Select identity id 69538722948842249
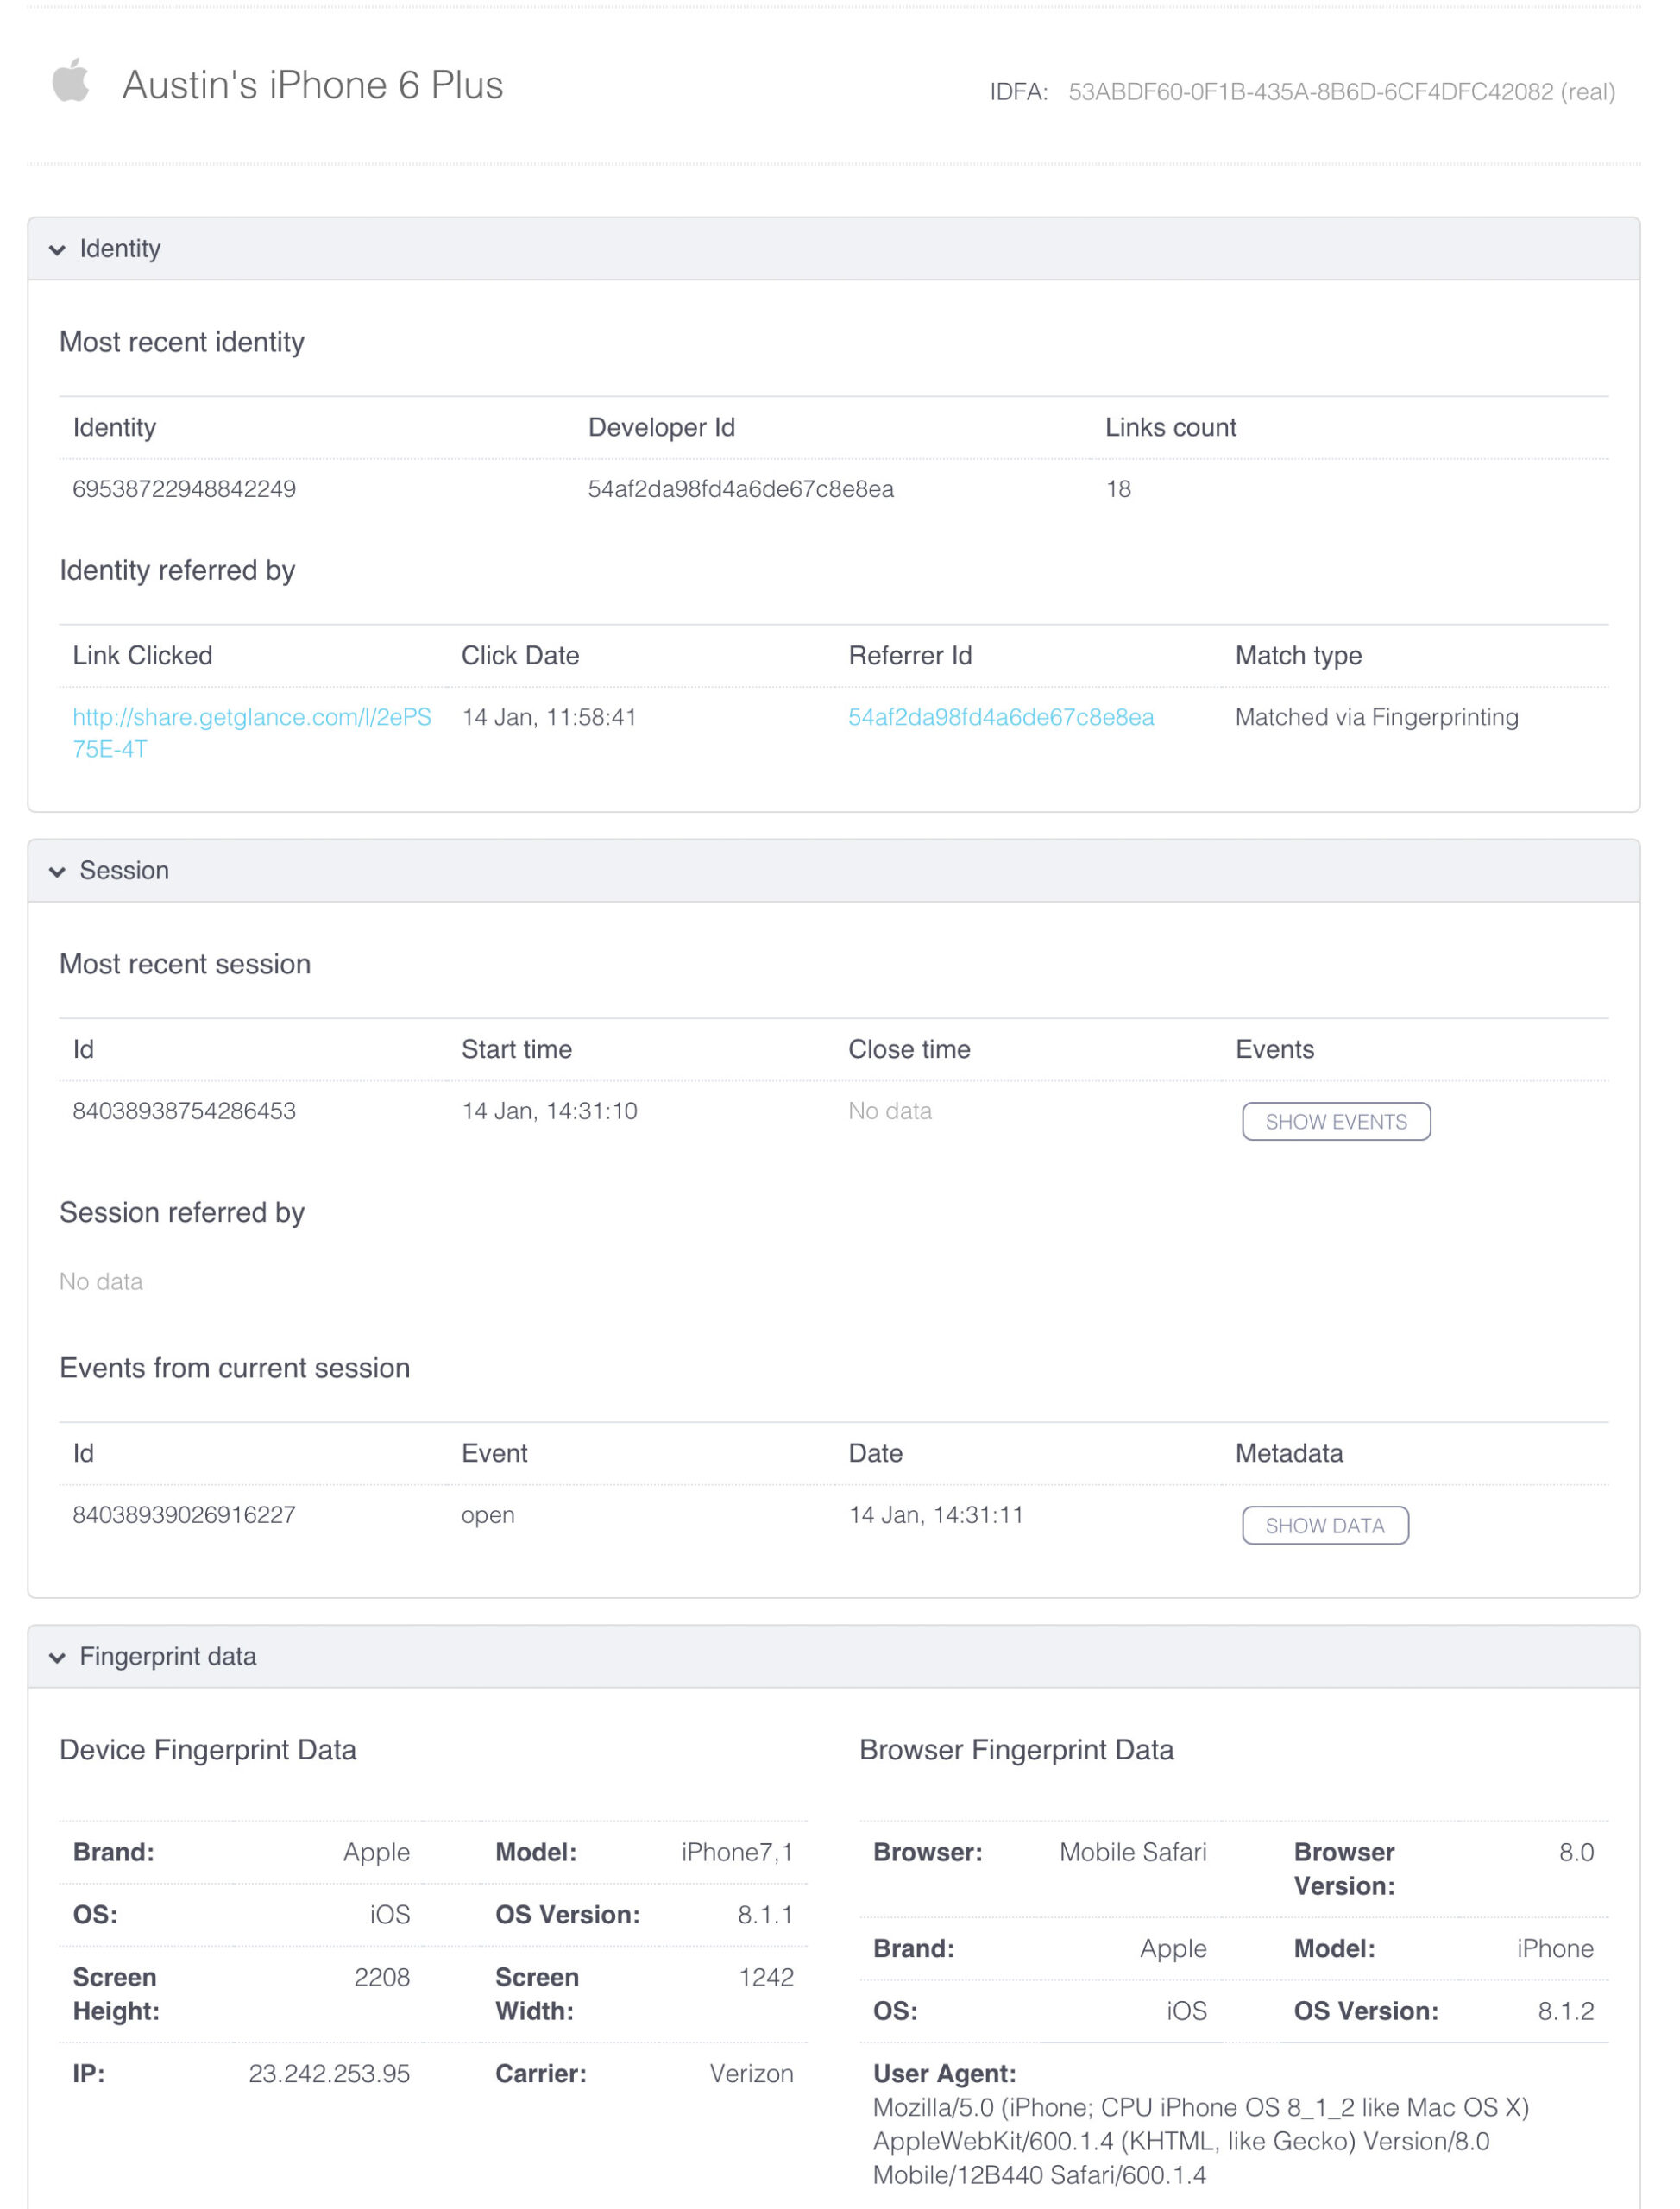 point(184,489)
